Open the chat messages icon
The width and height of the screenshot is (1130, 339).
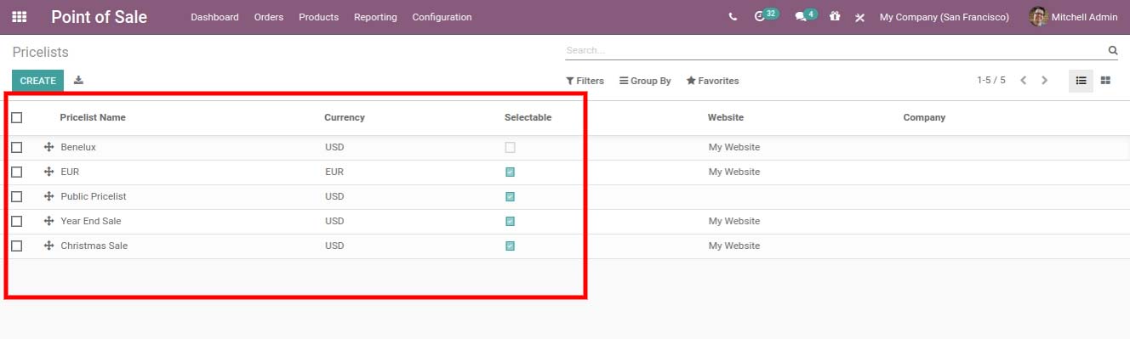(x=805, y=15)
